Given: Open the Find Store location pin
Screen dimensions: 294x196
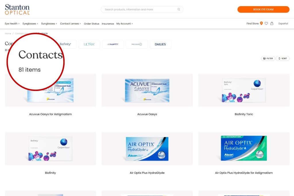Looking at the screenshot, I should coord(261,24).
